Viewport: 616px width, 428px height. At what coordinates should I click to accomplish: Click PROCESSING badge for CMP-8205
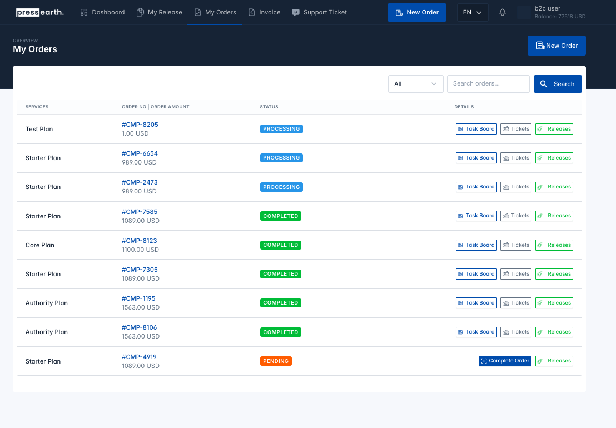(x=281, y=129)
